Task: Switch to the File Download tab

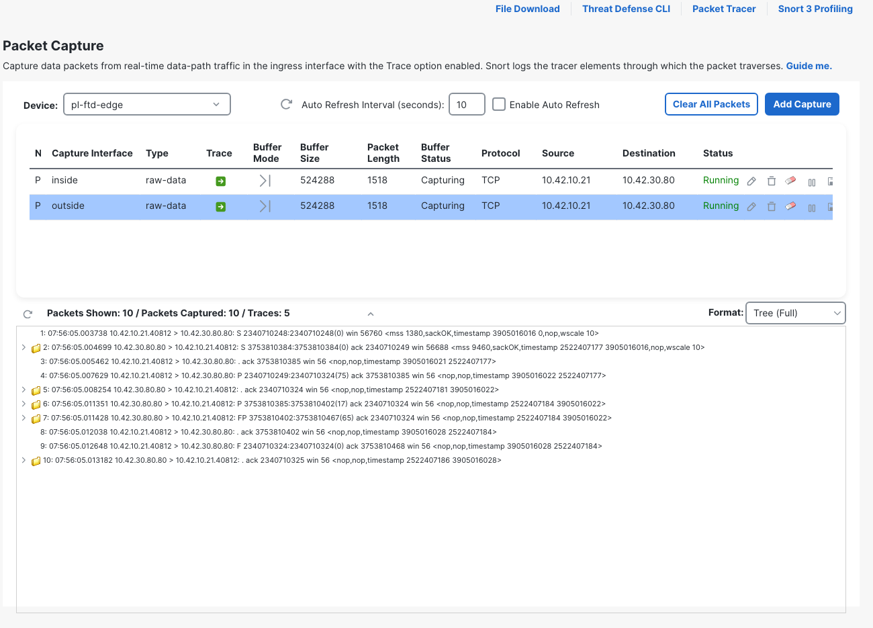Action: 528,9
